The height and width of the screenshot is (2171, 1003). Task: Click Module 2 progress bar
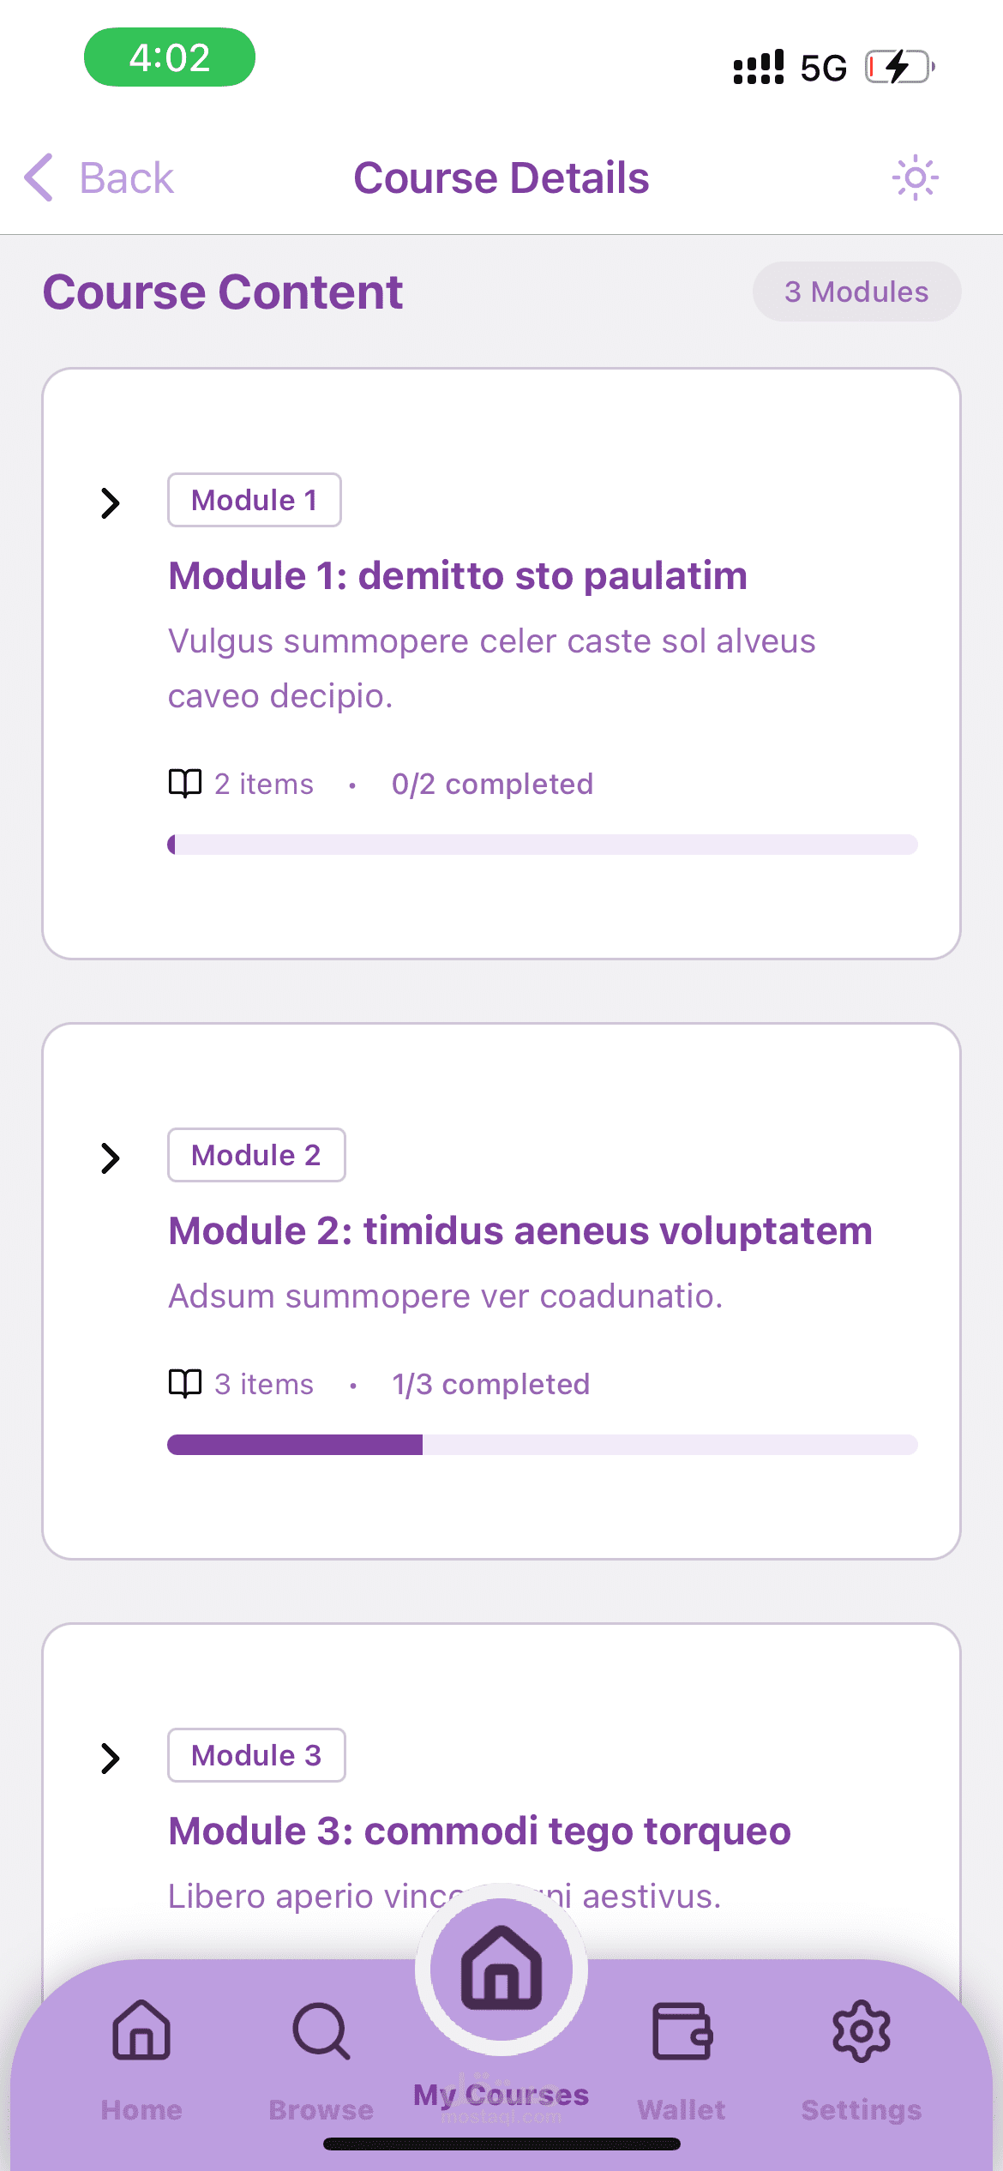[x=542, y=1445]
